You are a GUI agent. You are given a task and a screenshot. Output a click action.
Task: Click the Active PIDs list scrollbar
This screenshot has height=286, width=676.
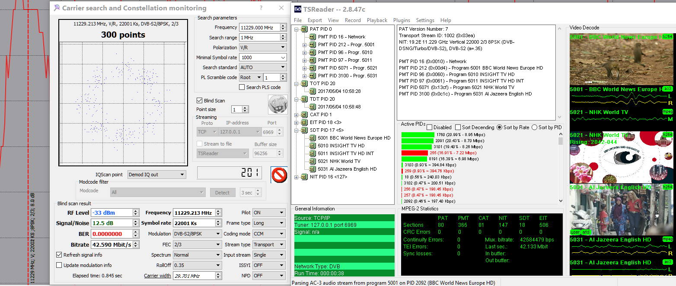click(x=561, y=168)
